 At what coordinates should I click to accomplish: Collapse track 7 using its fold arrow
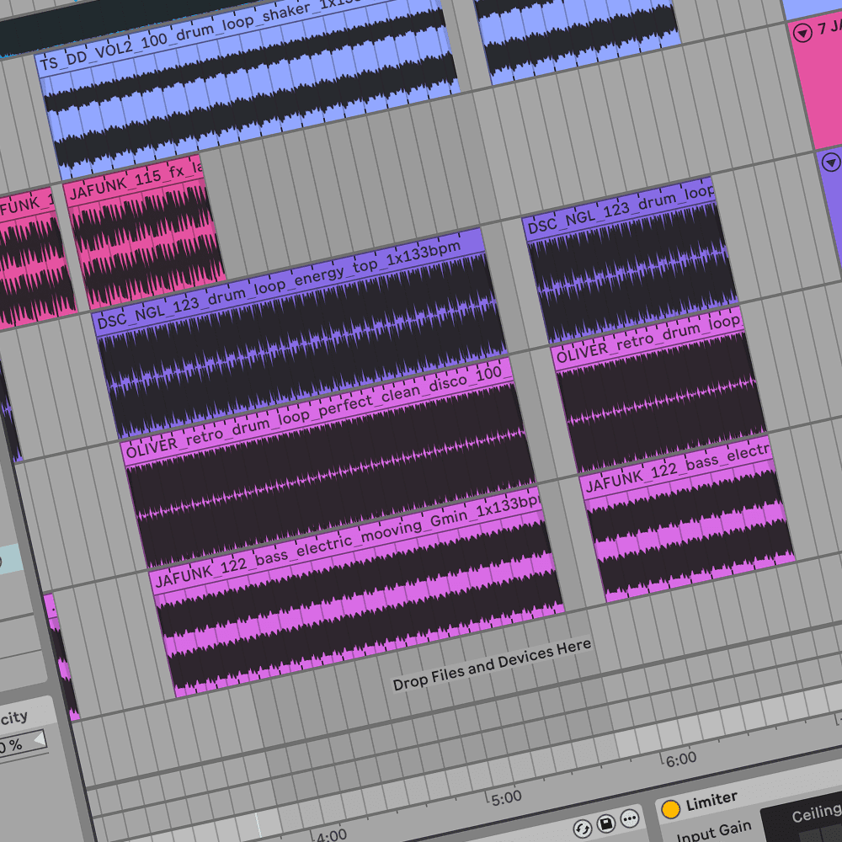tap(802, 33)
